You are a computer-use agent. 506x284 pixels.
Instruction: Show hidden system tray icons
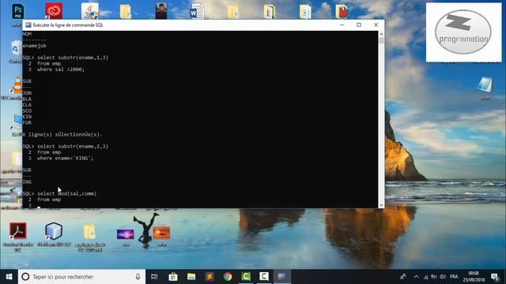pyautogui.click(x=417, y=277)
